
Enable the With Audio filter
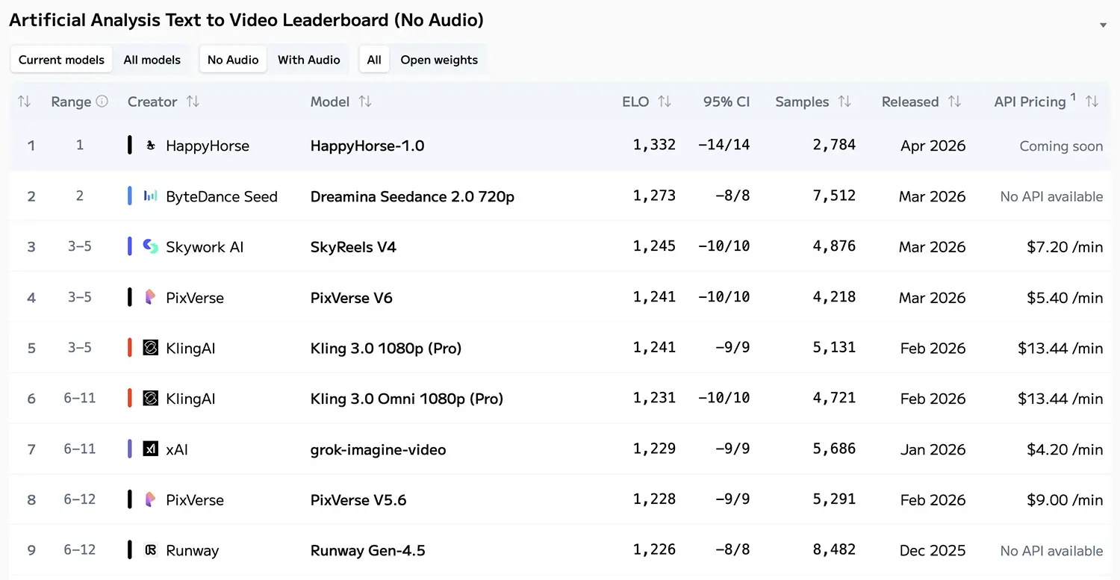tap(308, 60)
